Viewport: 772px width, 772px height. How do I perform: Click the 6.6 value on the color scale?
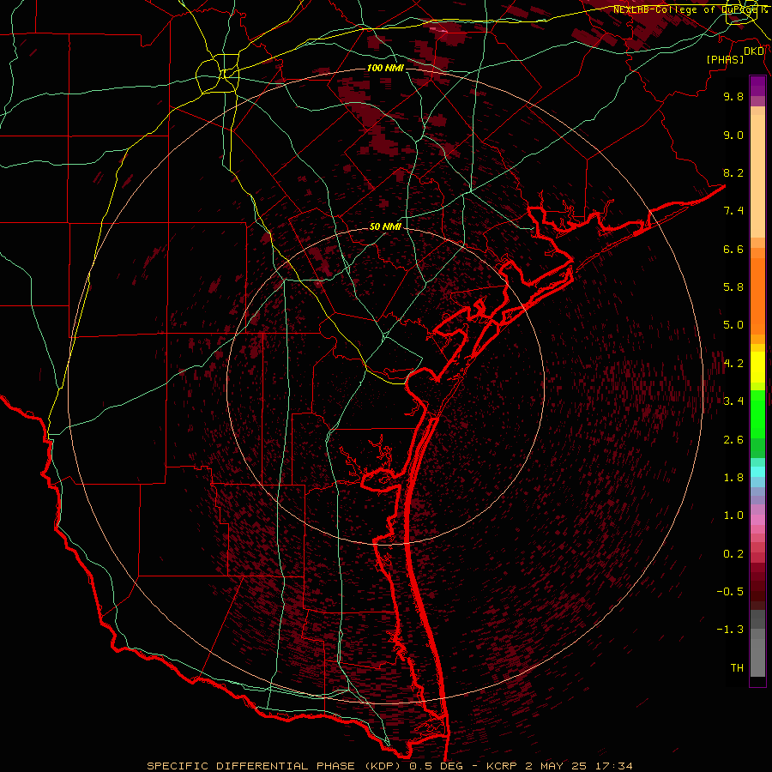pos(733,249)
